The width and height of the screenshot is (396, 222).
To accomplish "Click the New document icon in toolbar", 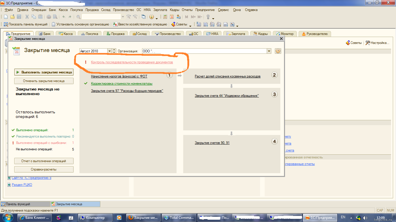I will (x=6, y=17).
